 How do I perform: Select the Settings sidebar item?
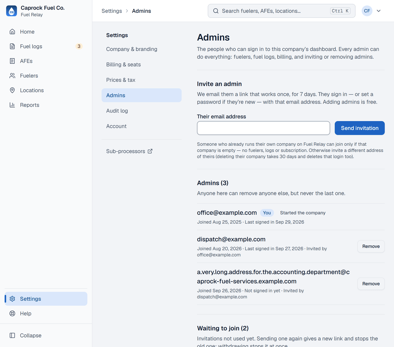[x=46, y=299]
